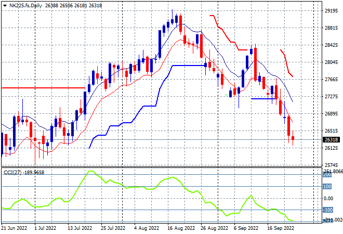Screen dimensions: 343x234
Task: Click the current price tag 26318
Action: pyautogui.click(x=332, y=140)
